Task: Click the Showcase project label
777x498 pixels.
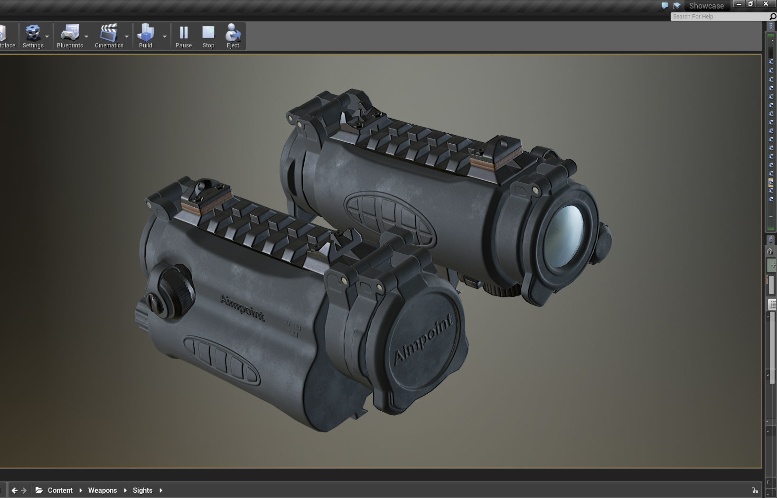Action: click(706, 6)
